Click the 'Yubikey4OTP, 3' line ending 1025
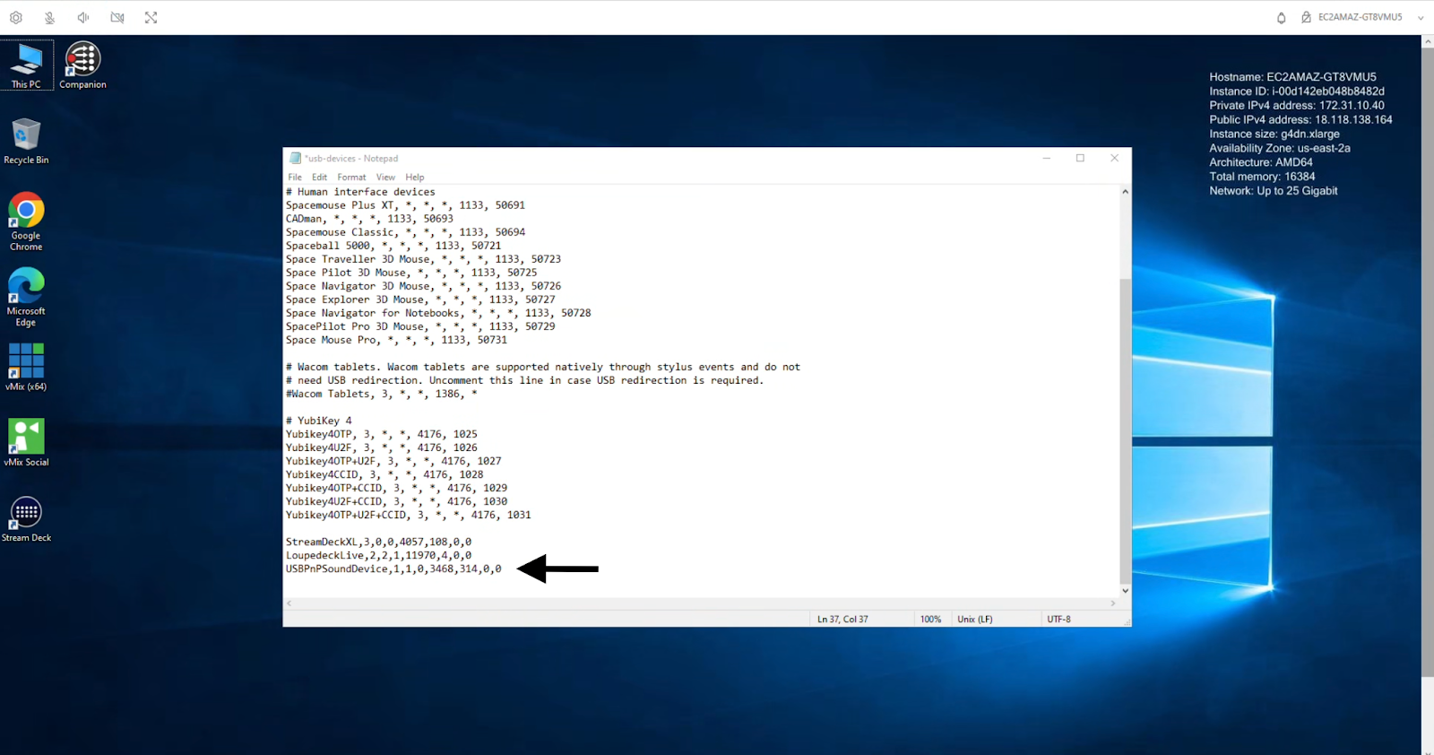Viewport: 1434px width, 755px height. (x=382, y=434)
